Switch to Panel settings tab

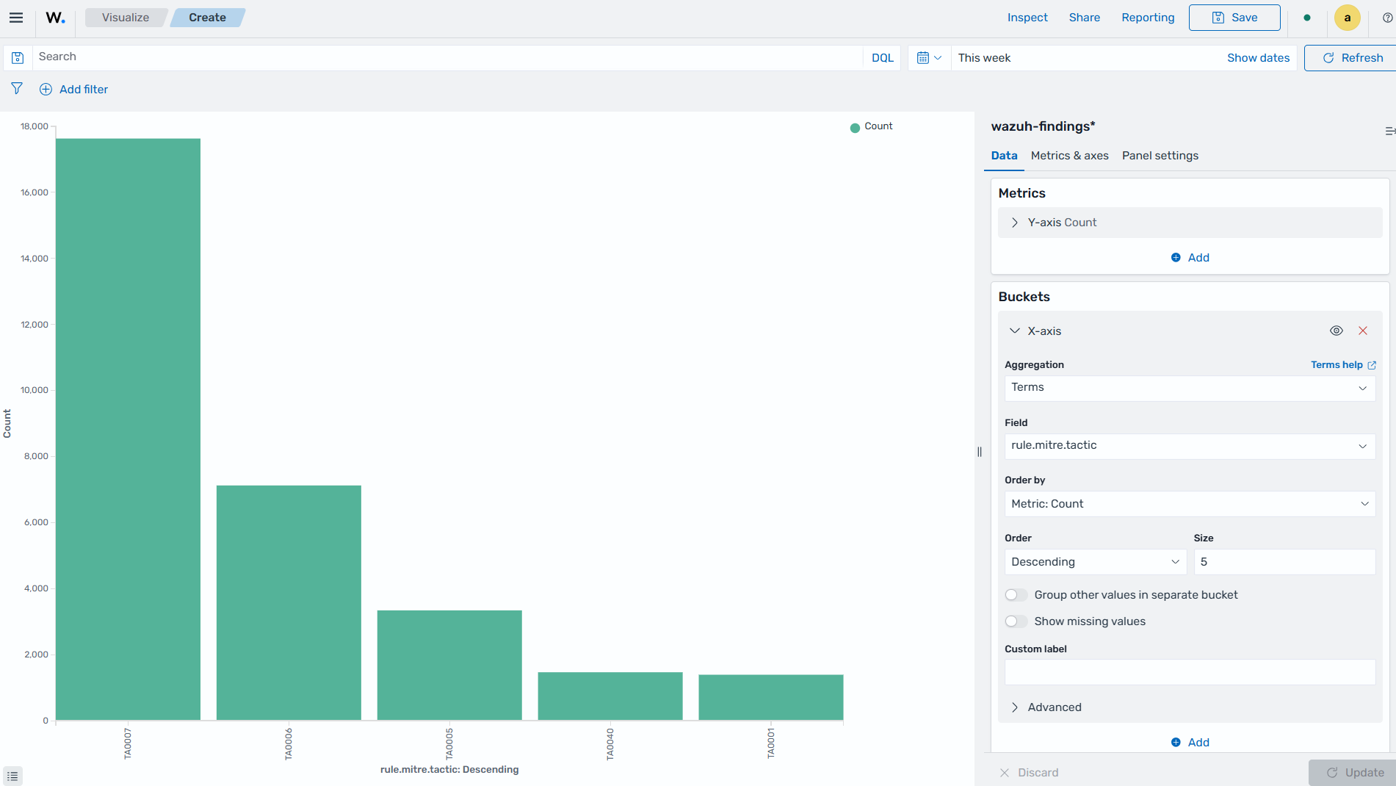click(1160, 156)
